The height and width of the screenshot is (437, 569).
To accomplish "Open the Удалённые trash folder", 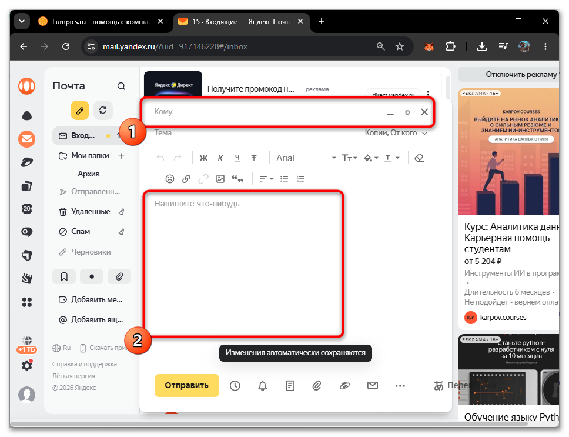I will coord(85,212).
